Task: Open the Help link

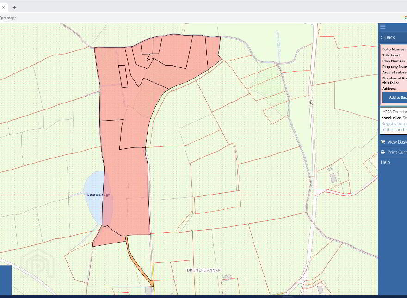Action: (385, 162)
